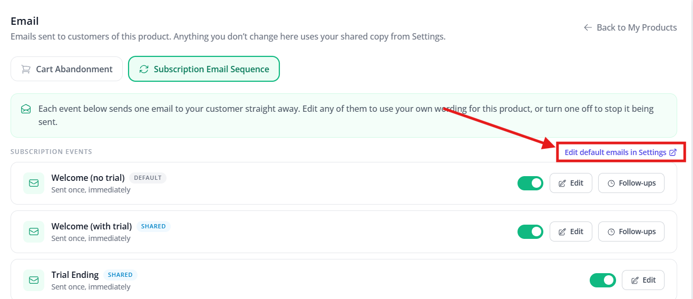
Task: Turn off the Welcome (with trial) toggle
Action: [530, 232]
